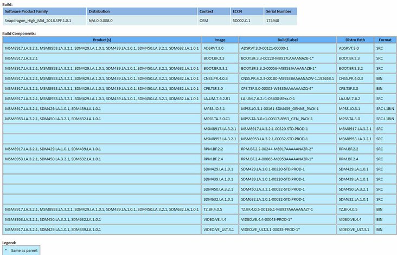Click the VIDEO.VE.4.4 image cell
Image resolution: width=397 pixels, height=255 pixels.
(220, 220)
